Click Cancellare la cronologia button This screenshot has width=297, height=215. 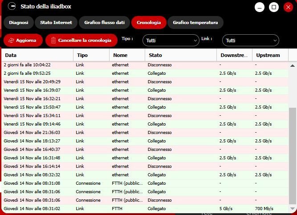[81, 41]
